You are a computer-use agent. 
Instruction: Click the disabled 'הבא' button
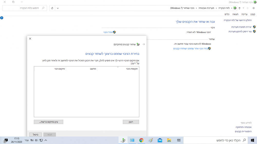point(50,135)
